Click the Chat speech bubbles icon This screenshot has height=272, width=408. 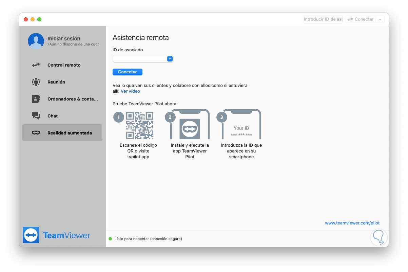pos(36,116)
